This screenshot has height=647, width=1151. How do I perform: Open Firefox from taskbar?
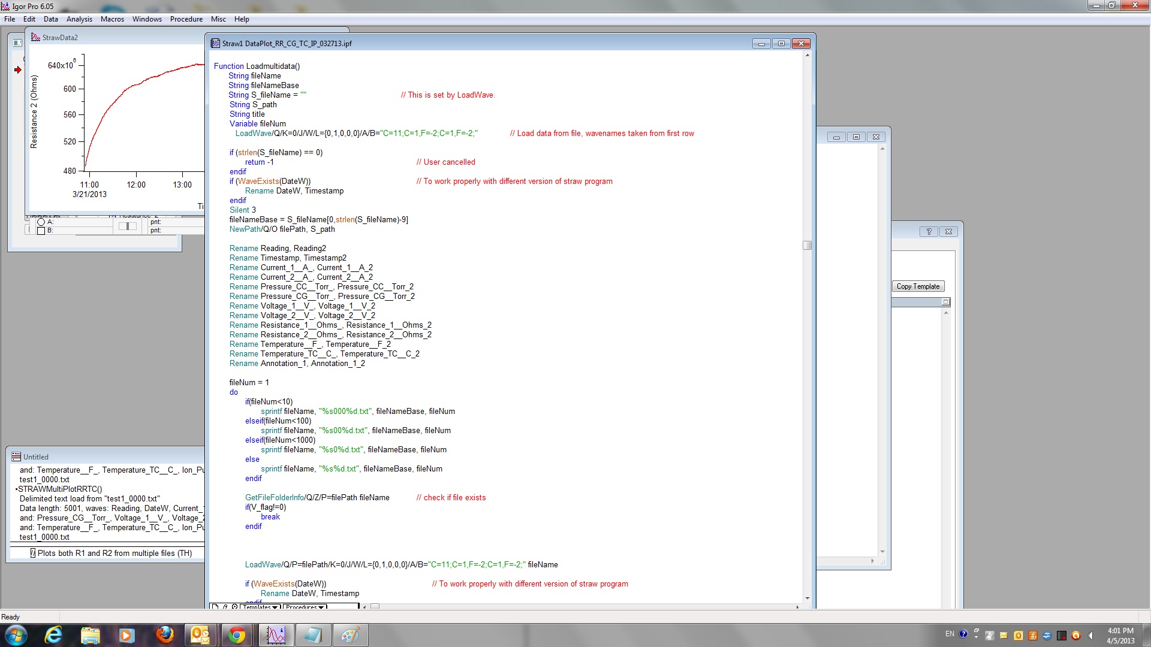[x=164, y=635]
